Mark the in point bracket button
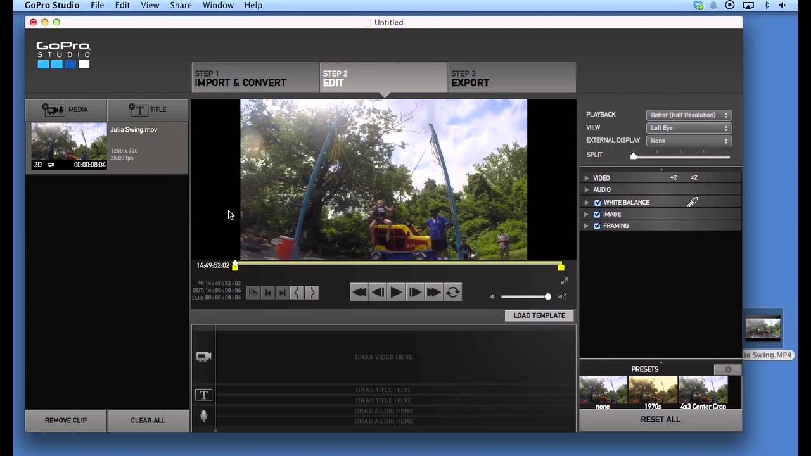The image size is (811, 456). 297,293
